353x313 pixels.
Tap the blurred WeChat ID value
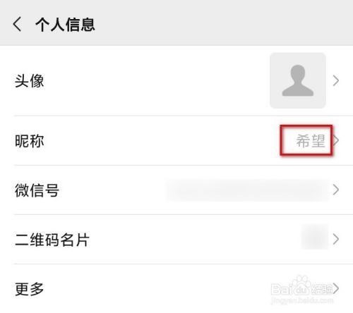pos(248,190)
